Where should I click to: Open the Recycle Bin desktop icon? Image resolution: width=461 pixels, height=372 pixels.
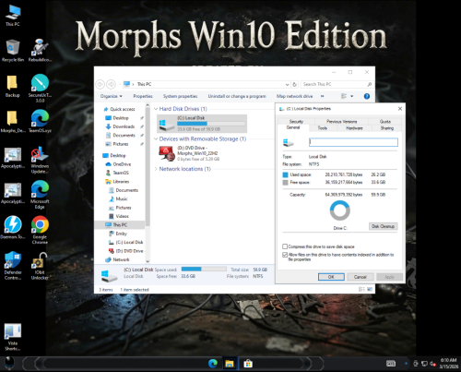(13, 51)
